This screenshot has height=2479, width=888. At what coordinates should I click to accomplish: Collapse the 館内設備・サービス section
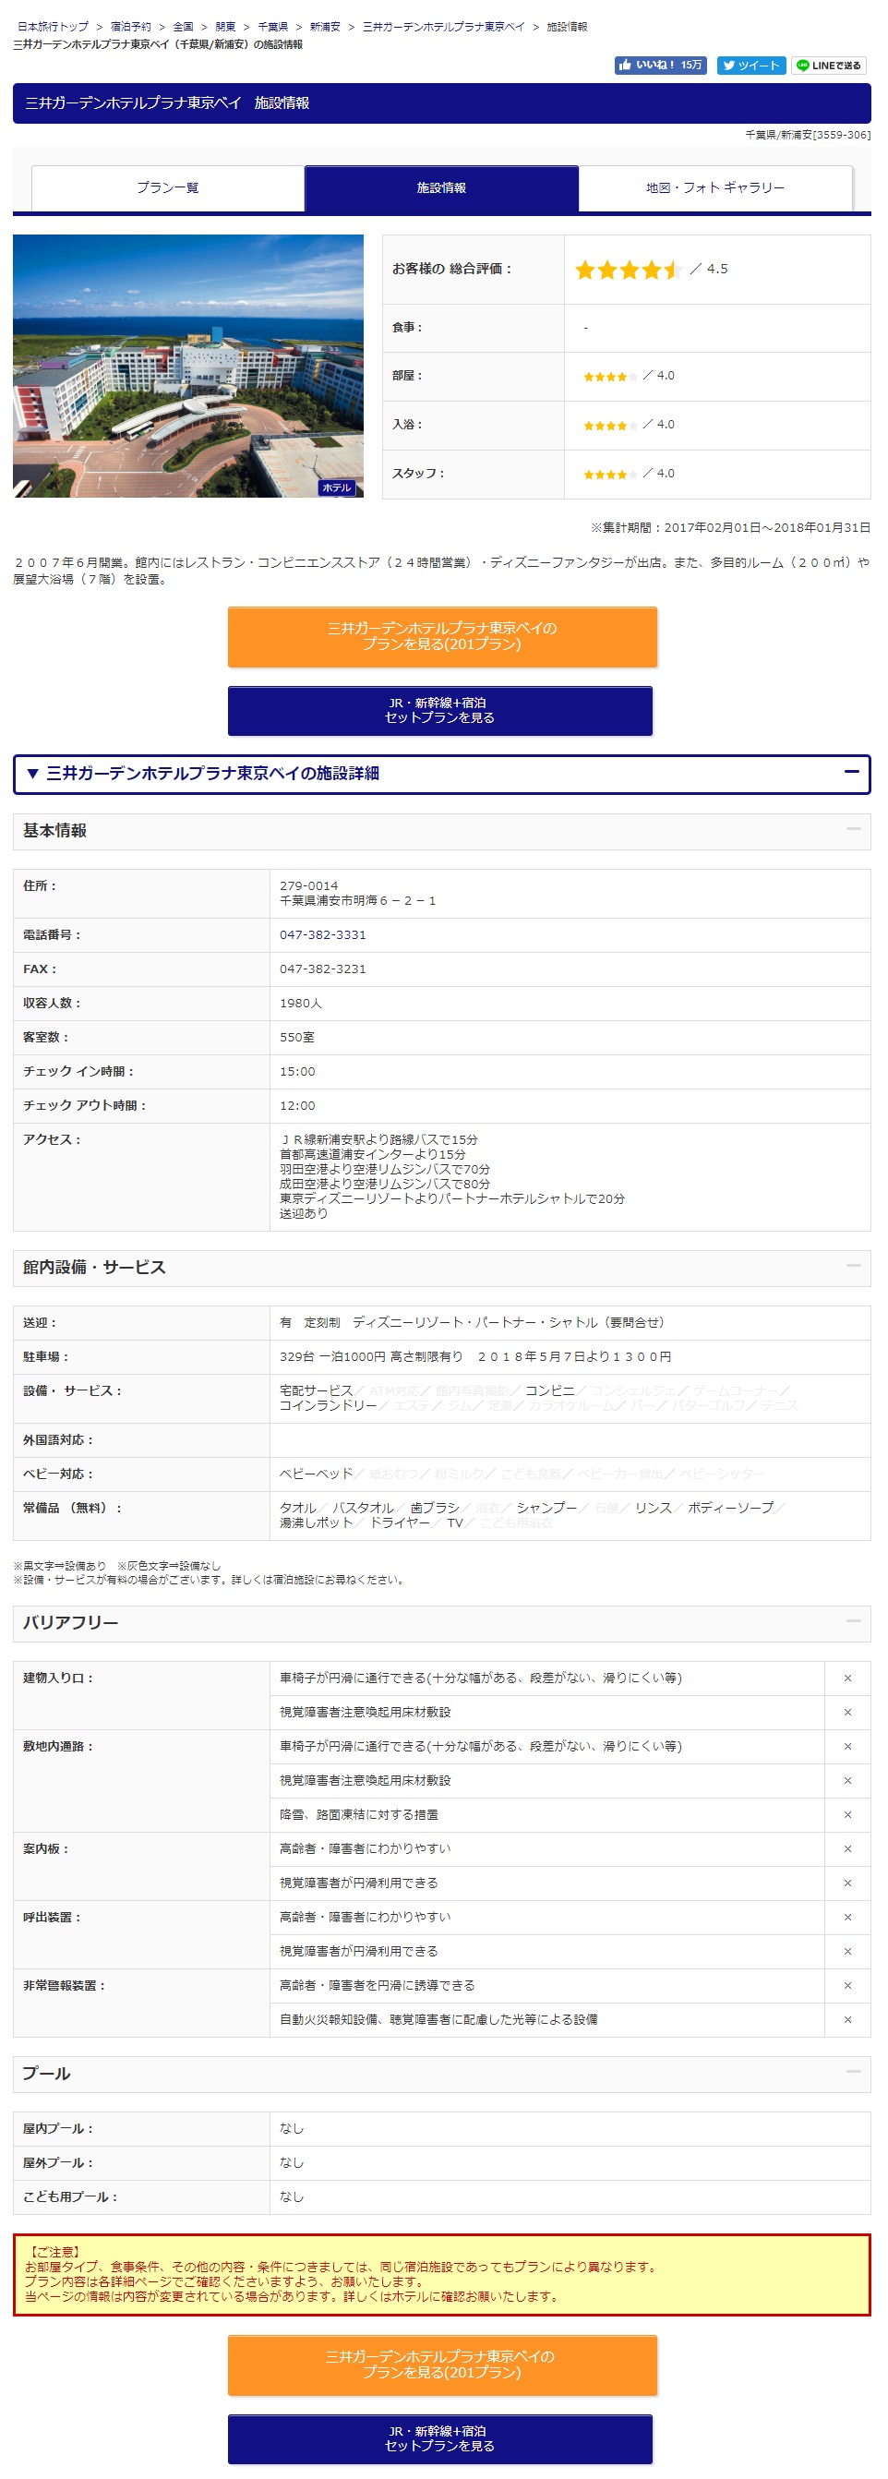point(852,1267)
